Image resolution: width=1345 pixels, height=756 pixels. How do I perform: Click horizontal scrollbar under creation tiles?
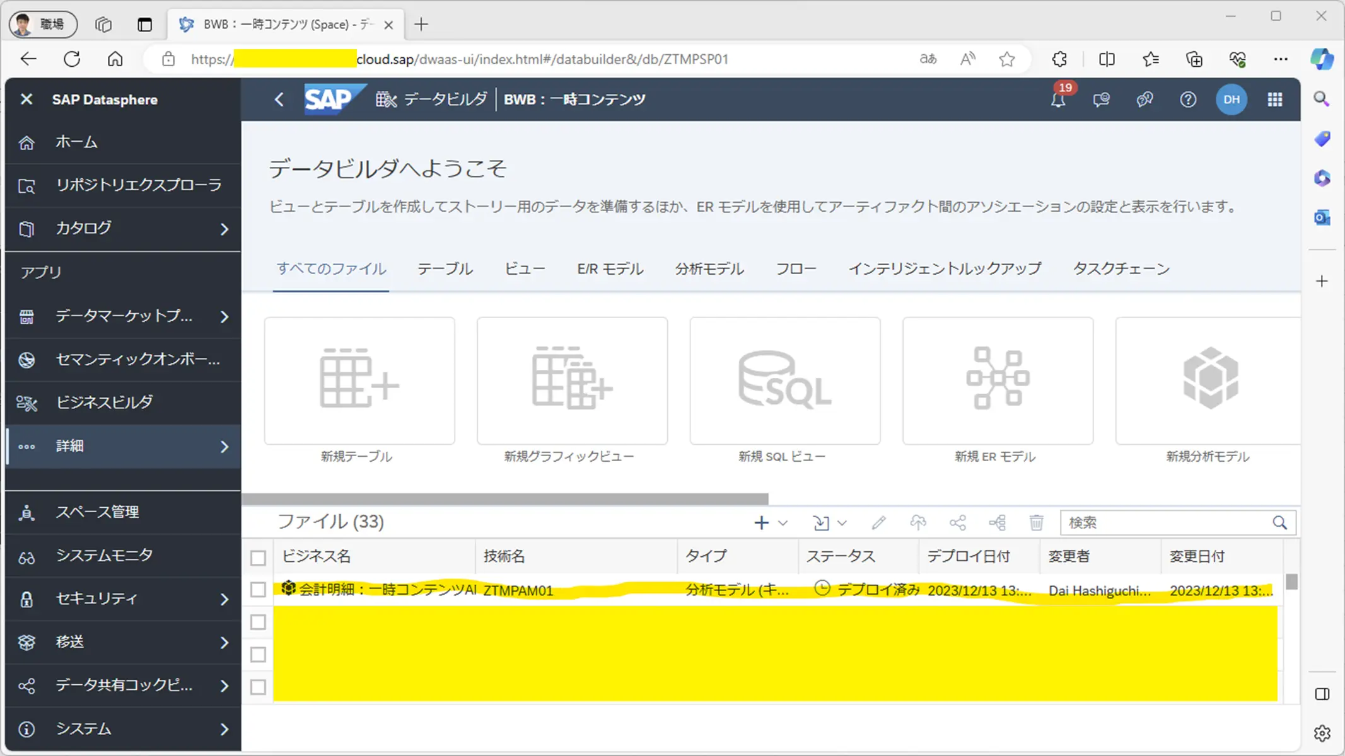[x=505, y=499]
